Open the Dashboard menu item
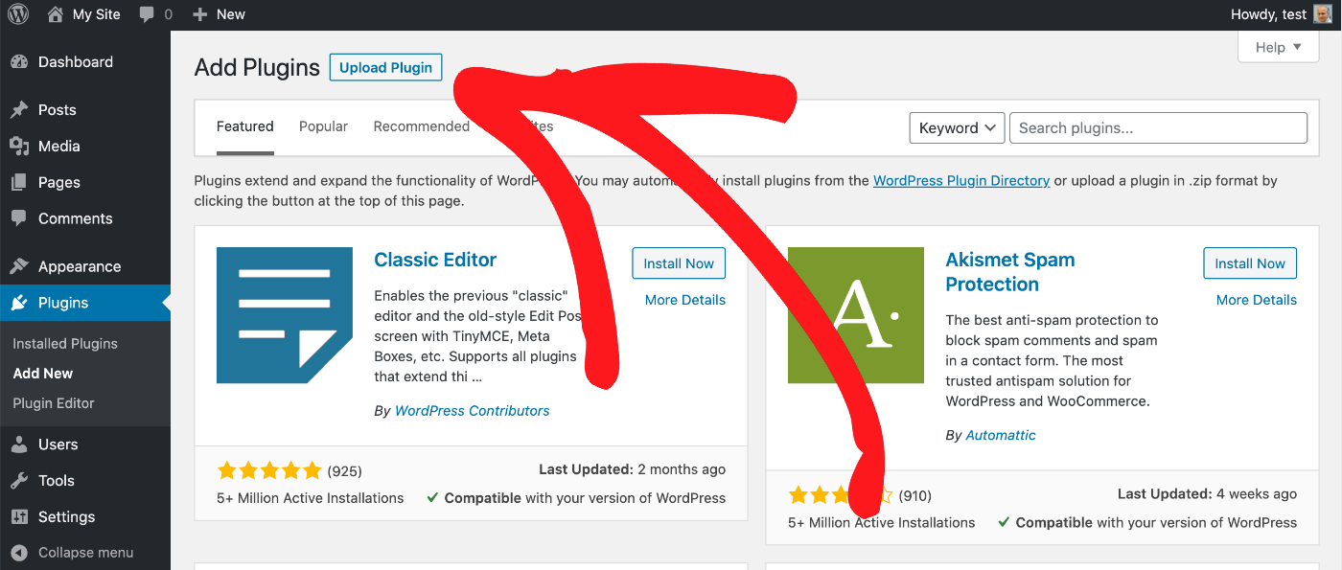 click(x=85, y=62)
